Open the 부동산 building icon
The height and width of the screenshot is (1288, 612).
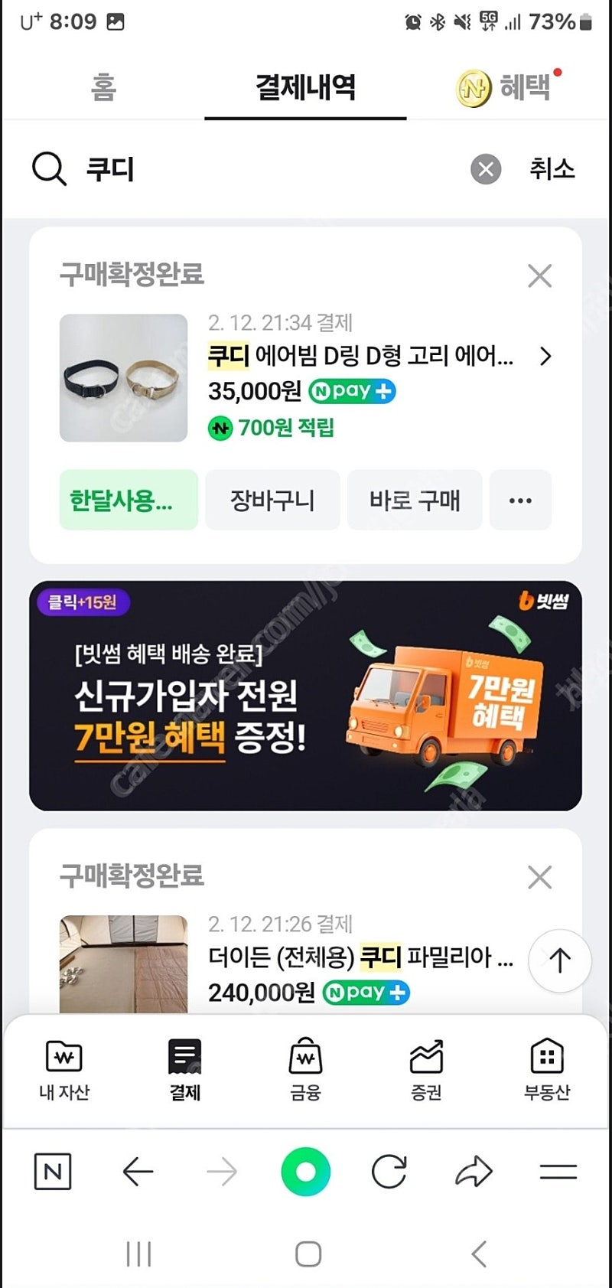547,1057
